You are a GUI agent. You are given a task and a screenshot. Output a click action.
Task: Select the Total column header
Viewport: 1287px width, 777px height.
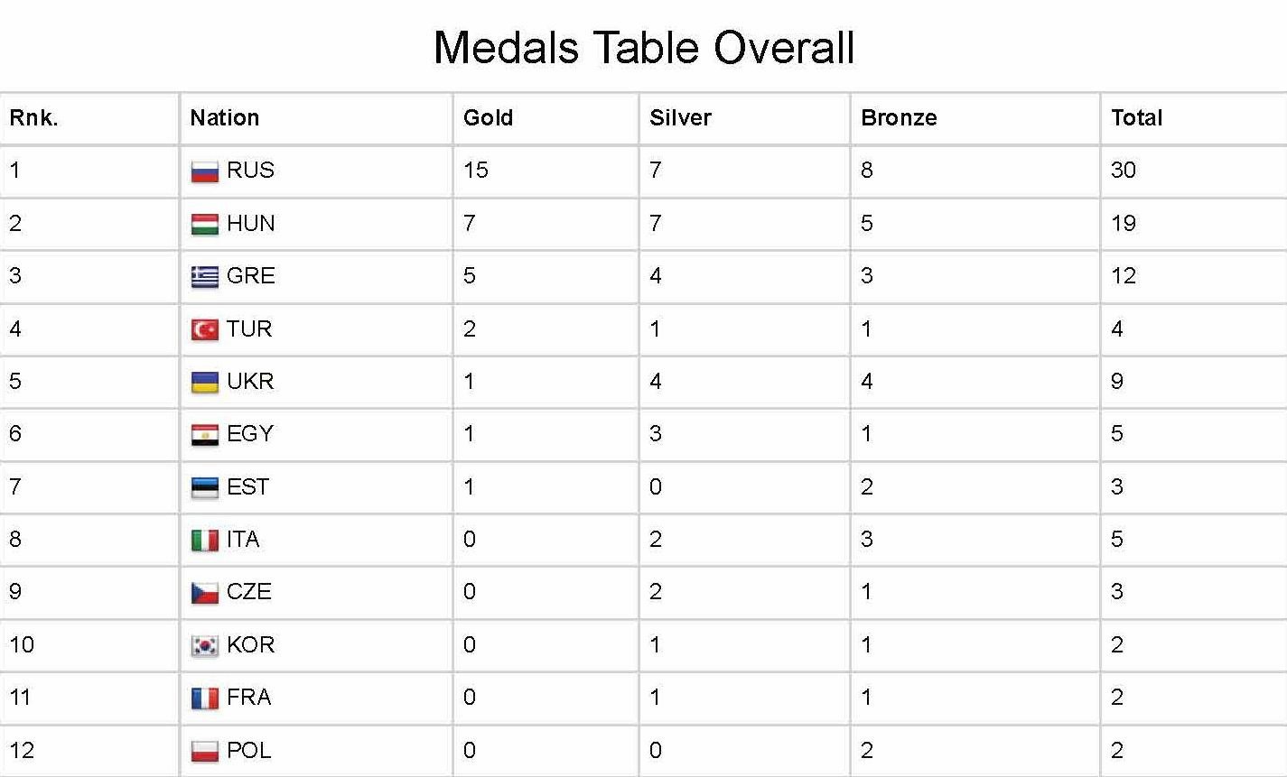coord(1136,118)
